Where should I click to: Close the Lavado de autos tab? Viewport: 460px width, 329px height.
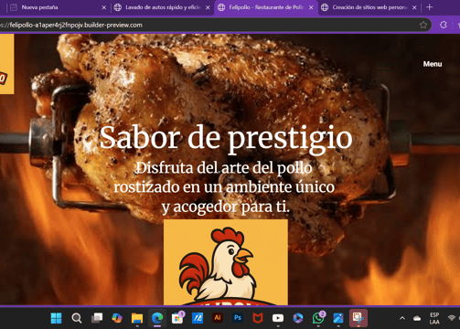208,7
